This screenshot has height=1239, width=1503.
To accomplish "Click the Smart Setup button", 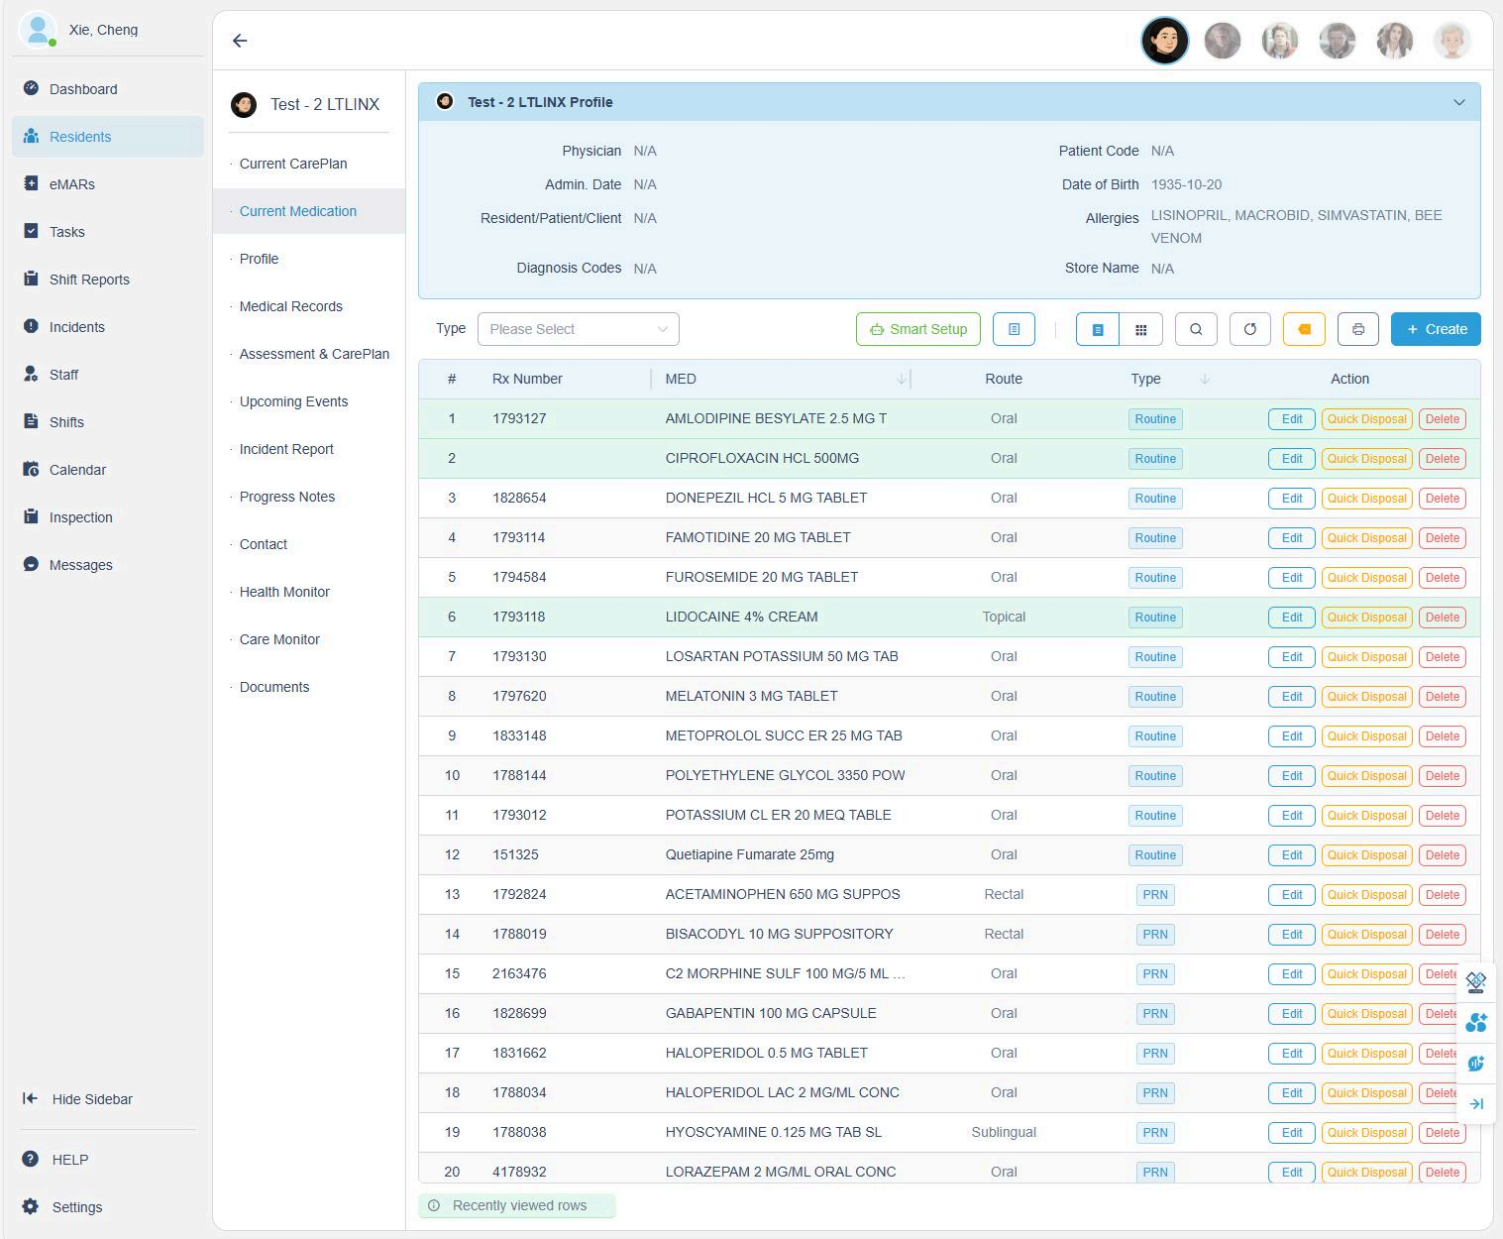I will point(917,329).
